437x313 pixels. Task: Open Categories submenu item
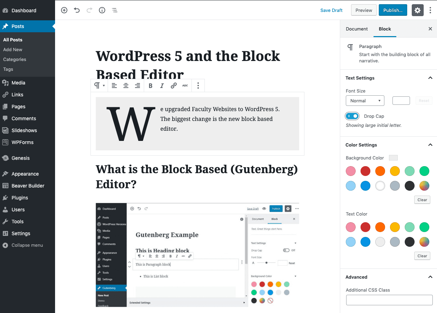(x=15, y=59)
